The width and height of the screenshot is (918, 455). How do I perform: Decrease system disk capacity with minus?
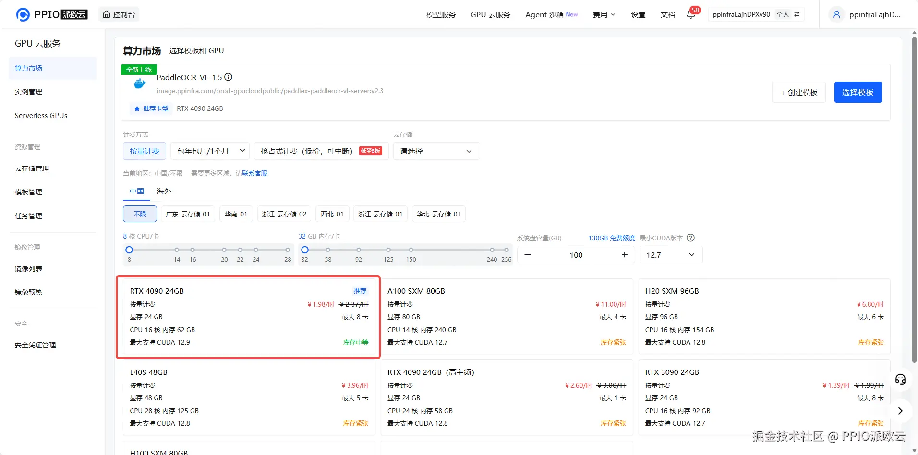[x=528, y=255]
